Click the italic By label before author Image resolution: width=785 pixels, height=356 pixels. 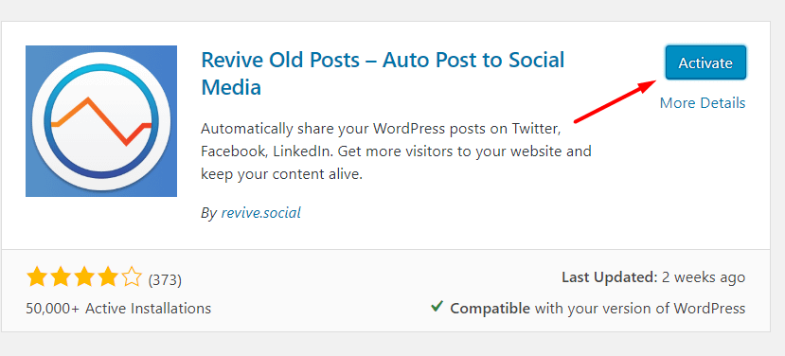click(208, 213)
